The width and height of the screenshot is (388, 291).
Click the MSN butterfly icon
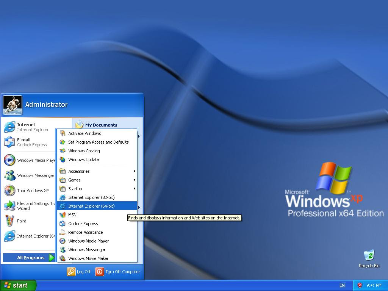63,215
